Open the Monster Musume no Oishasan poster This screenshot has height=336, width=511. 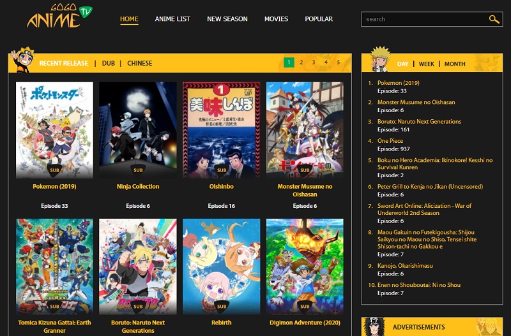pos(305,130)
